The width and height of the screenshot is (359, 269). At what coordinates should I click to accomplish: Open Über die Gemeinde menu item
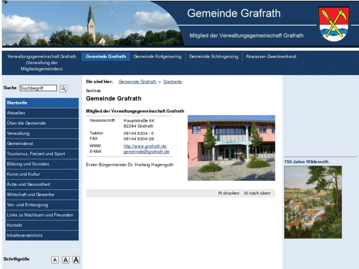pyautogui.click(x=42, y=123)
